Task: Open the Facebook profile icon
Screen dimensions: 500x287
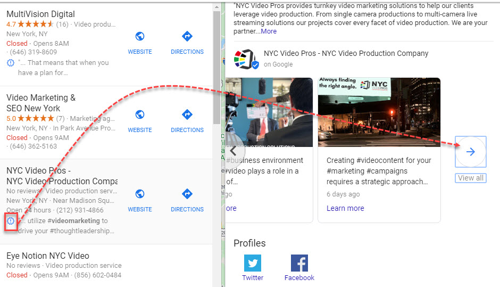Action: 299,263
